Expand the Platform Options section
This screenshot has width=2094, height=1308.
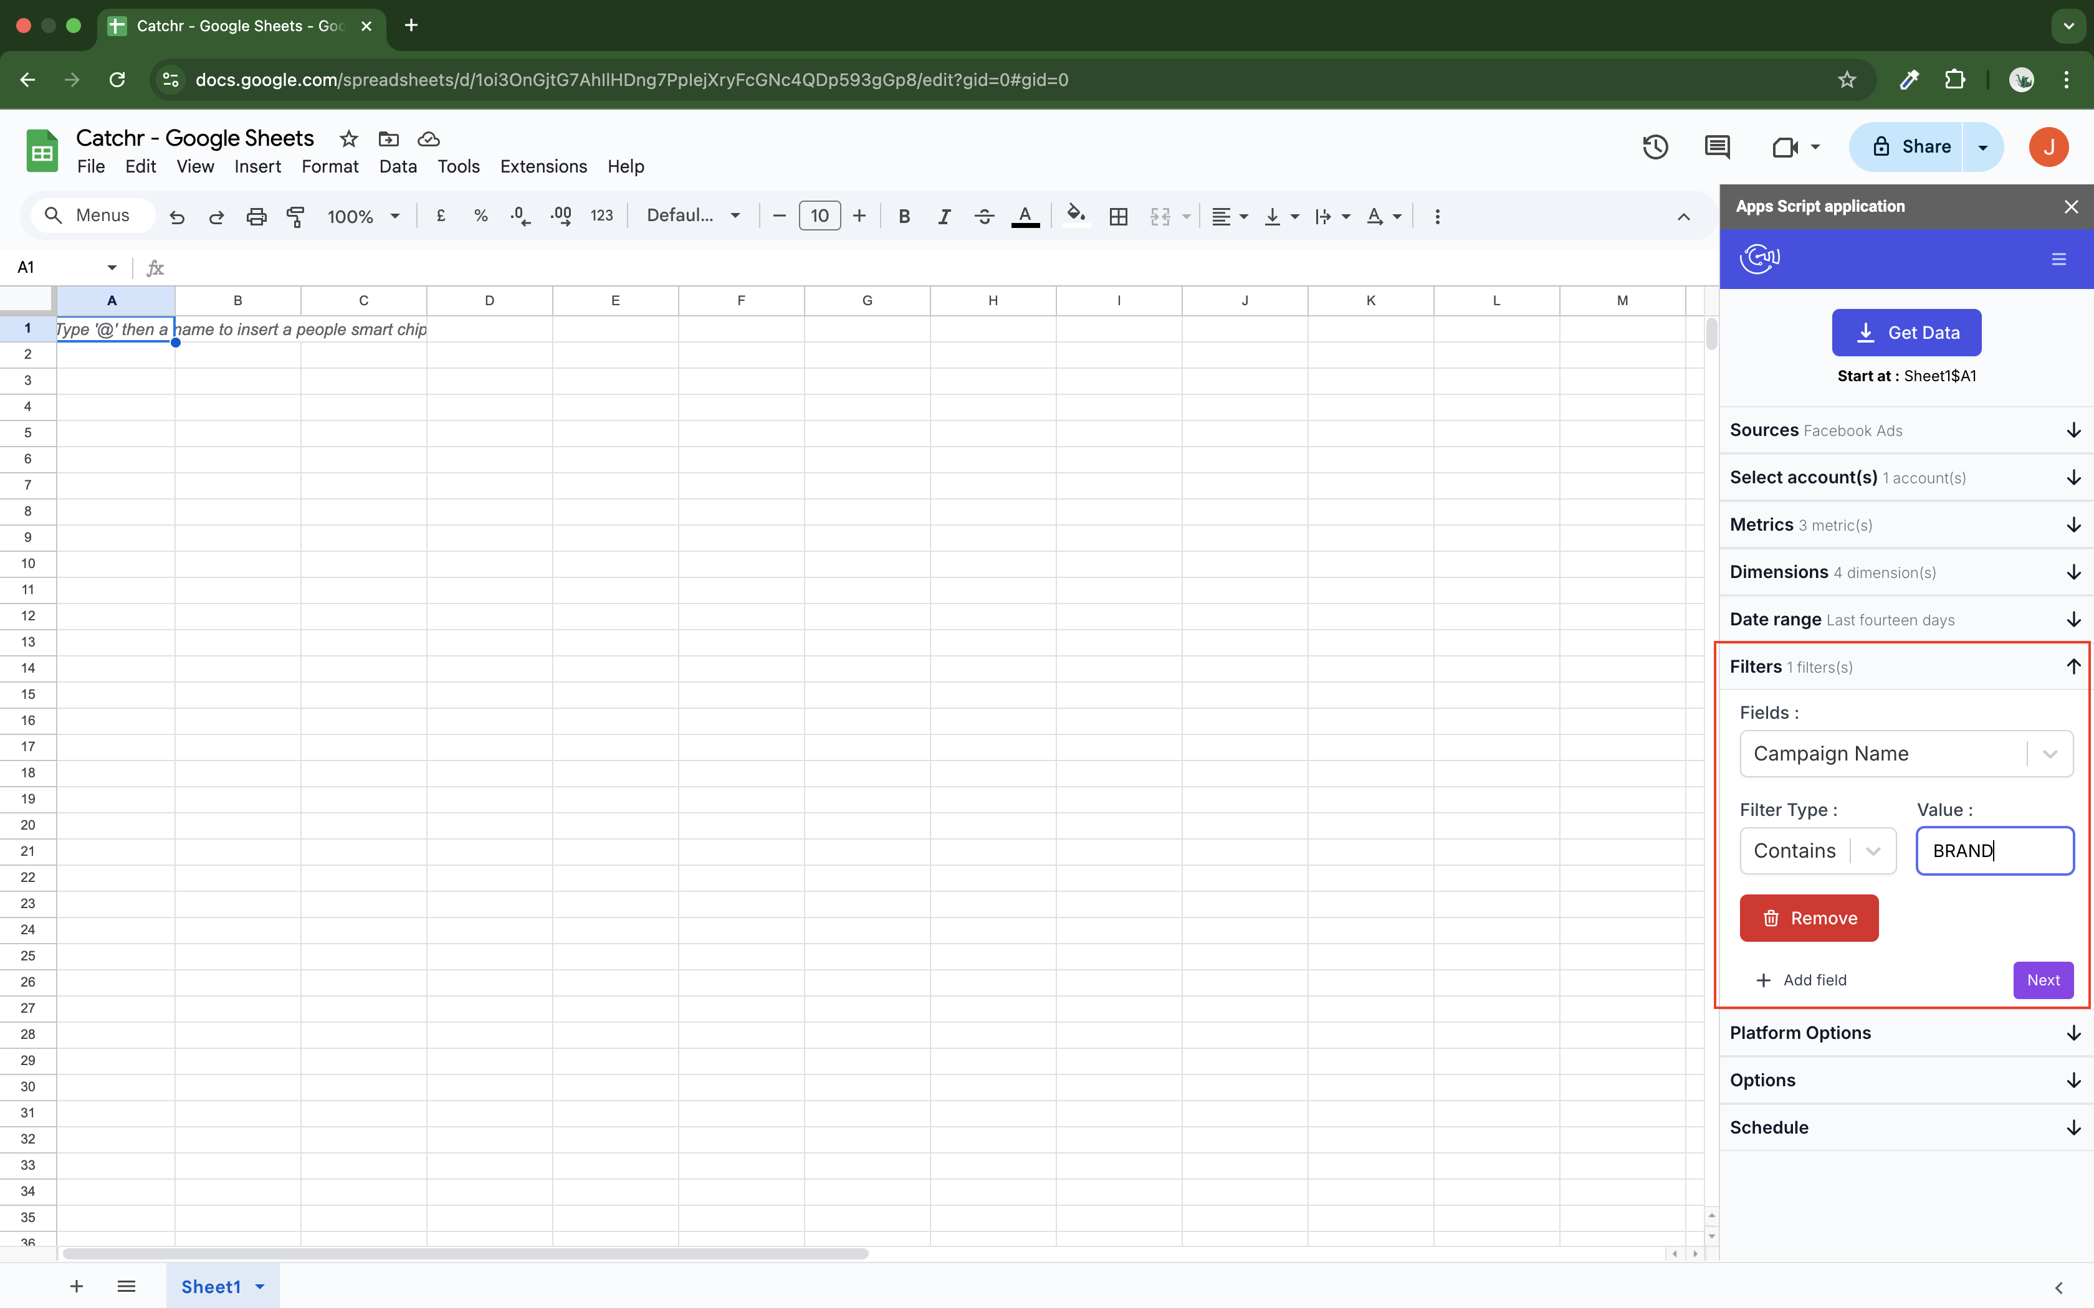point(1906,1033)
